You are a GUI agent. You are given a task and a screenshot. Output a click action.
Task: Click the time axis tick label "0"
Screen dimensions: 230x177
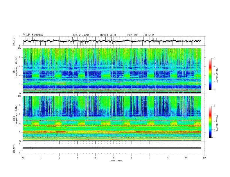tap(23, 158)
